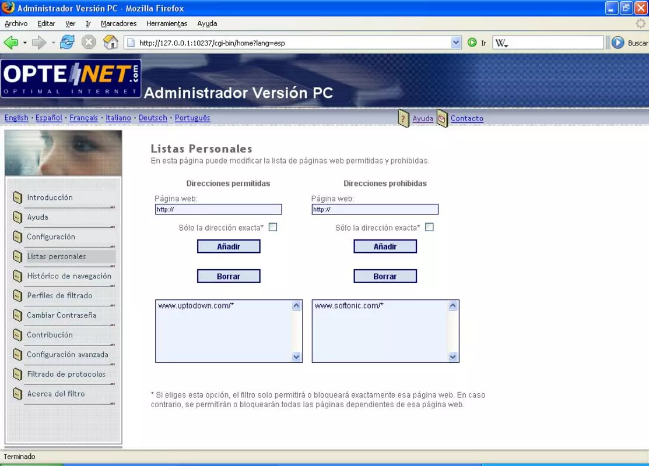The width and height of the screenshot is (649, 466).
Task: Click the permitted addresses web page field
Action: [x=219, y=209]
